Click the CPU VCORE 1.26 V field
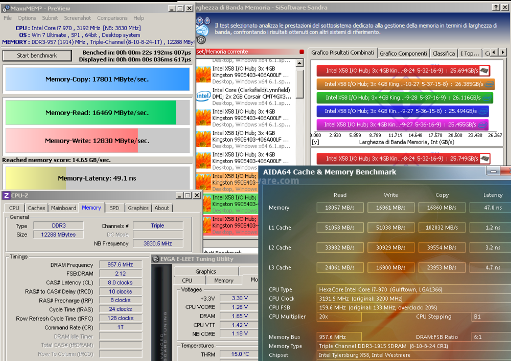The height and width of the screenshot is (361, 511). [x=240, y=307]
